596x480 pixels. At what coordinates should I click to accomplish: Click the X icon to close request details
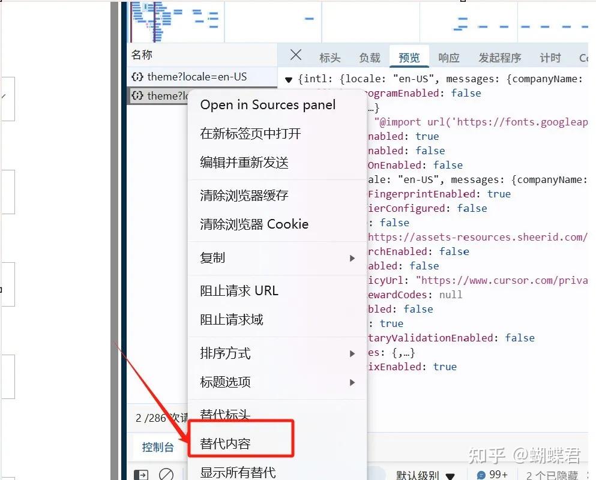(295, 55)
